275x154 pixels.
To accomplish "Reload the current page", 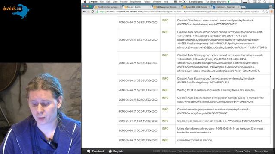I will tap(93, 12).
